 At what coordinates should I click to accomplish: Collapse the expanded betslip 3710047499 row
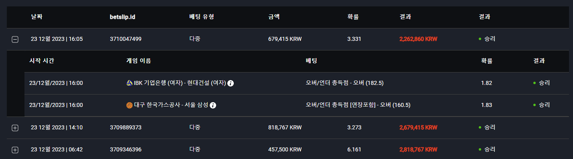(15, 39)
